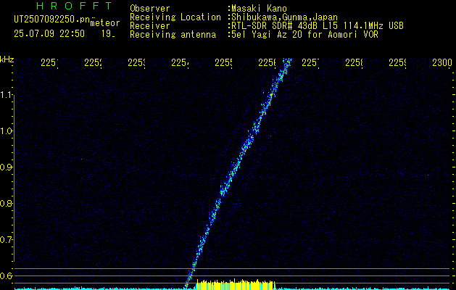This screenshot has height=290, width=456.
Task: Select observer name 'Masaki Kano'
Action: point(259,9)
